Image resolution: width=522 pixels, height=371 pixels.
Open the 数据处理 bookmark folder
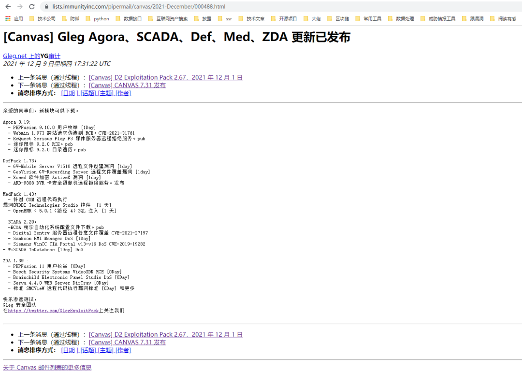pyautogui.click(x=401, y=19)
